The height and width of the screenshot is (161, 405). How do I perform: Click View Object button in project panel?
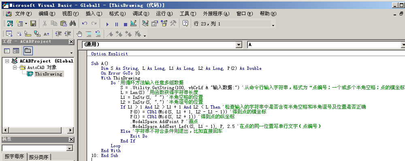(16, 51)
